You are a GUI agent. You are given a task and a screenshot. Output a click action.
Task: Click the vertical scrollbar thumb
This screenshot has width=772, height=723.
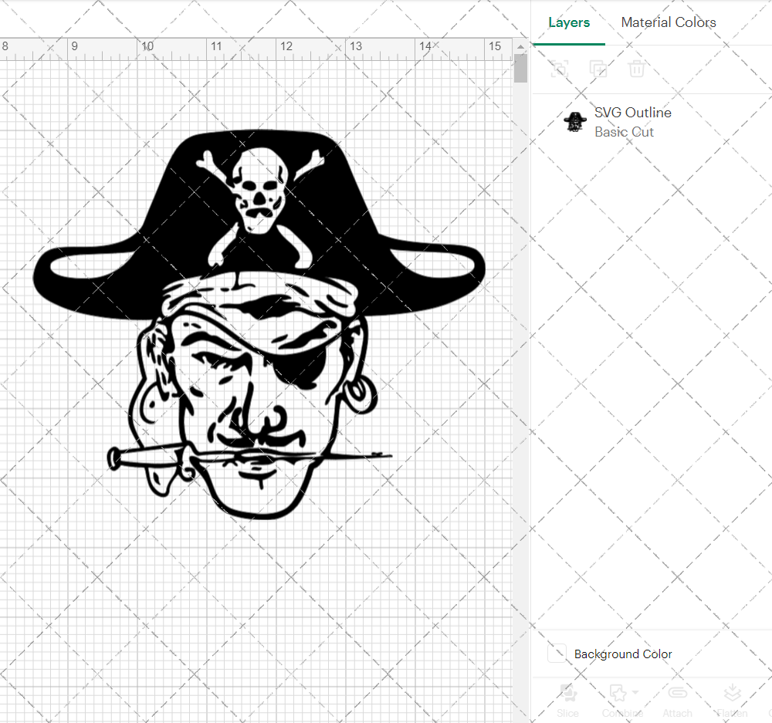tap(520, 69)
